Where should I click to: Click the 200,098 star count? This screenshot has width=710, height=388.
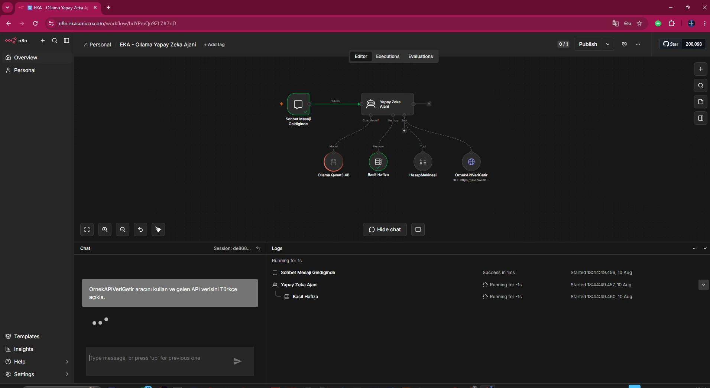694,44
